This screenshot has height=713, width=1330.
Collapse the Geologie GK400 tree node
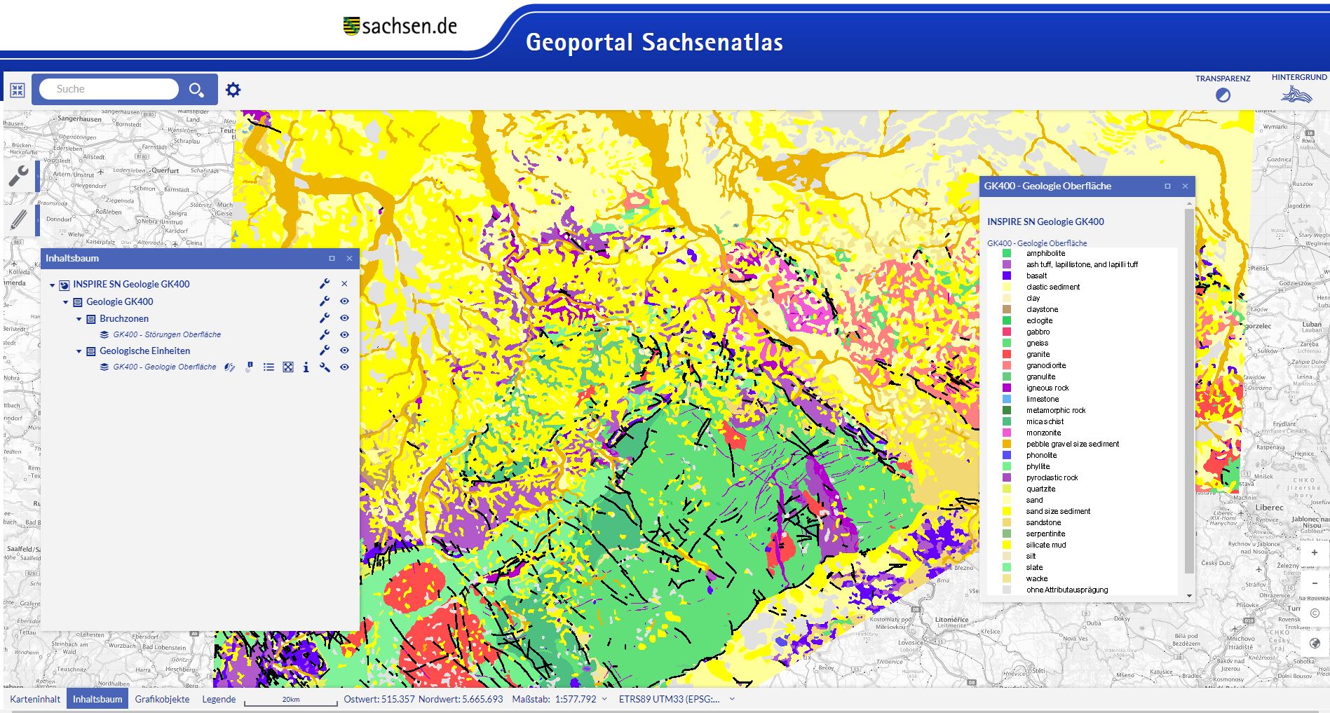(x=66, y=302)
